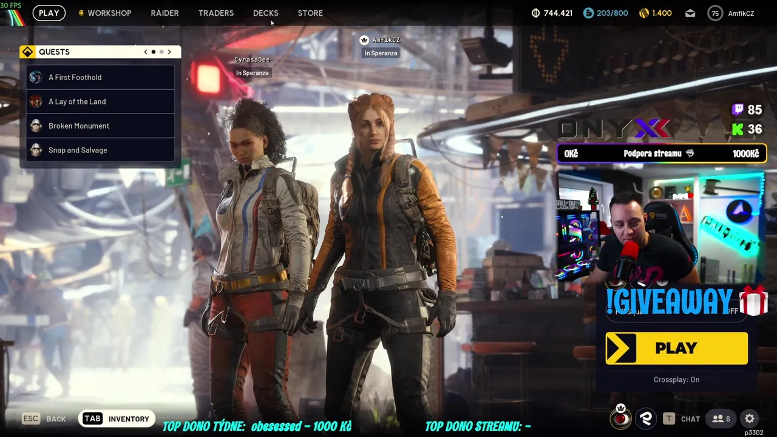Open the TRADERS tab
777x437 pixels.
pyautogui.click(x=215, y=13)
